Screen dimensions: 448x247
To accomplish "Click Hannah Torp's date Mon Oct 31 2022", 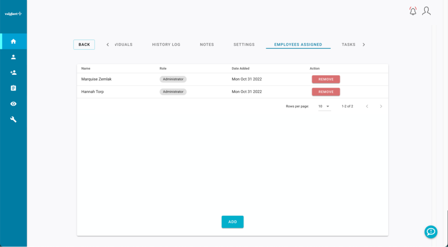I will click(247, 92).
